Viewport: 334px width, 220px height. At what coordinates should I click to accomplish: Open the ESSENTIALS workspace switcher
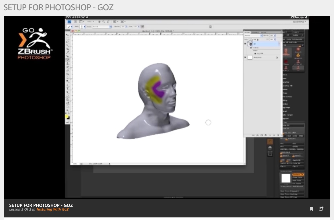point(300,22)
